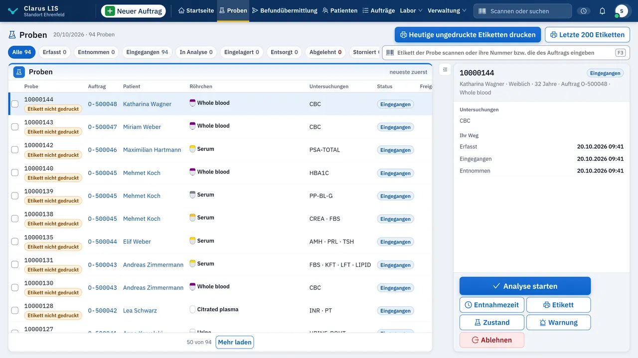Toggle the detail panel collapse icon
Image resolution: width=638 pixels, height=358 pixels.
[445, 70]
